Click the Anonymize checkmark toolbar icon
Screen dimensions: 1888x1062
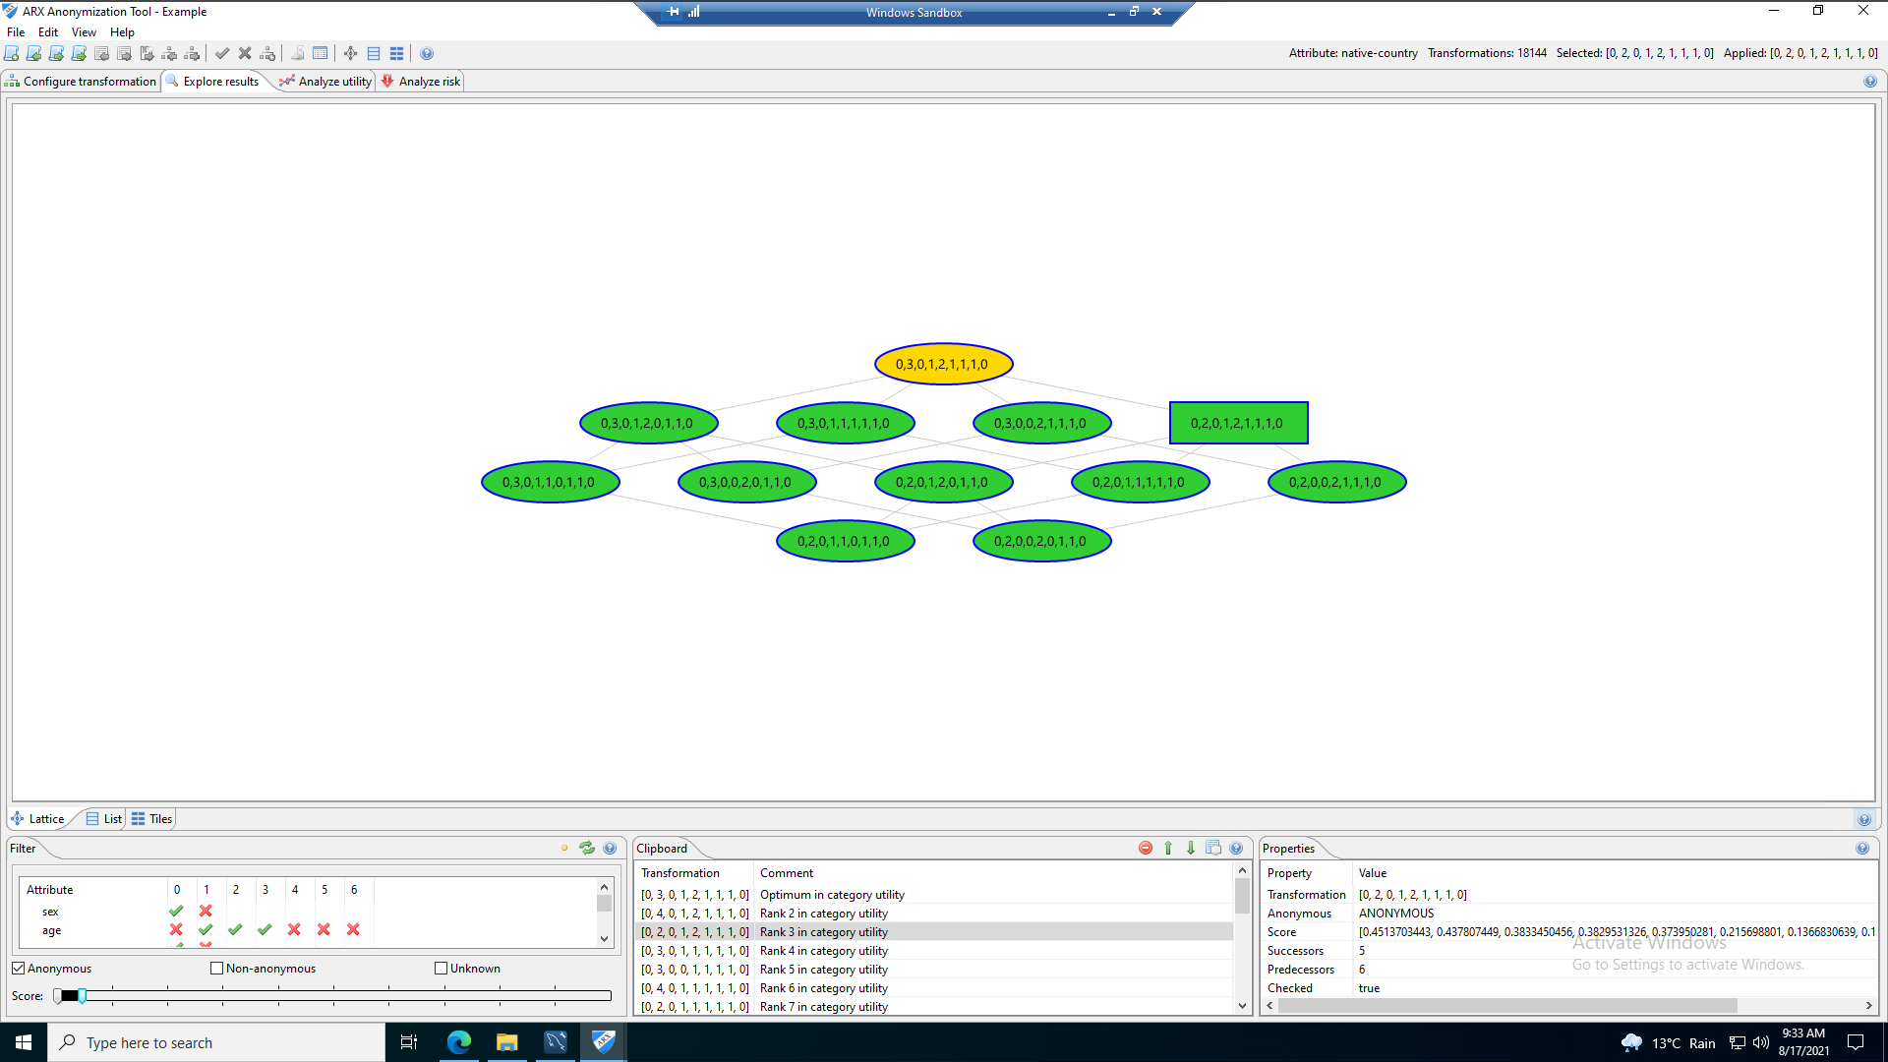tap(222, 54)
